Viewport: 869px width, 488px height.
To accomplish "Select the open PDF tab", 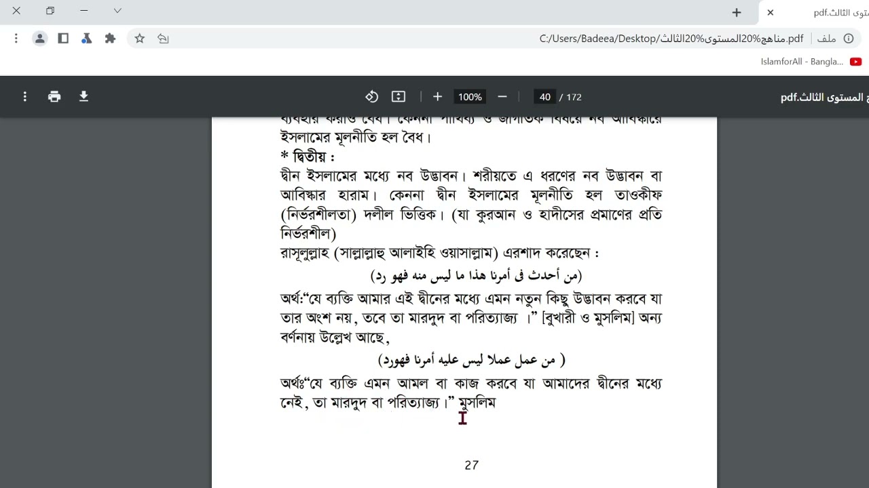I will pos(815,12).
